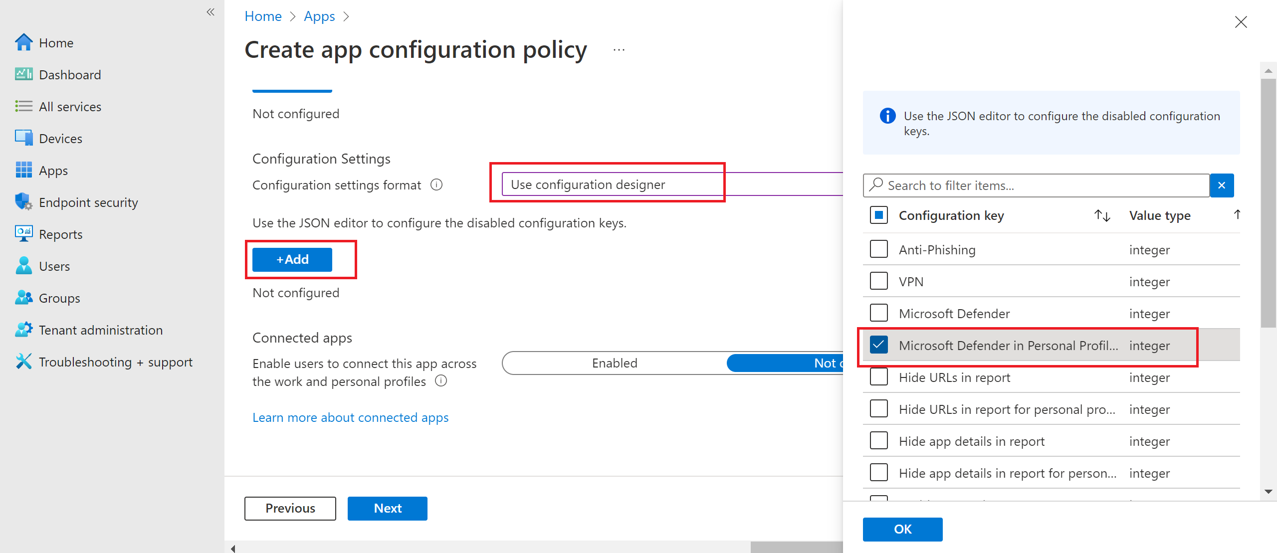Toggle the VPN configuration key checkbox

879,282
